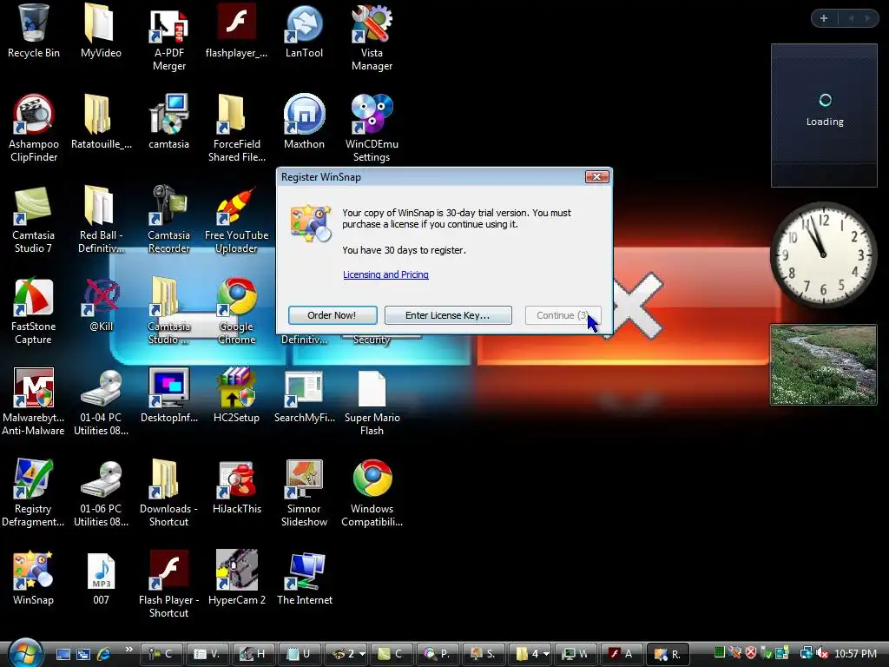
Task: Click Switch between windows in Quick Launch
Action: (83, 654)
